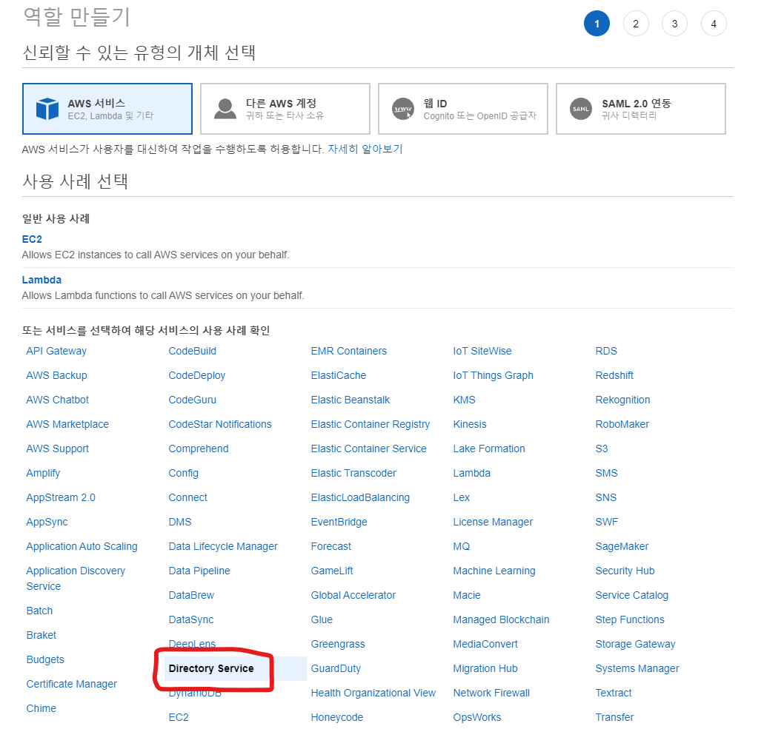764x729 pixels.
Task: Select CodeDeploy service
Action: tap(197, 375)
